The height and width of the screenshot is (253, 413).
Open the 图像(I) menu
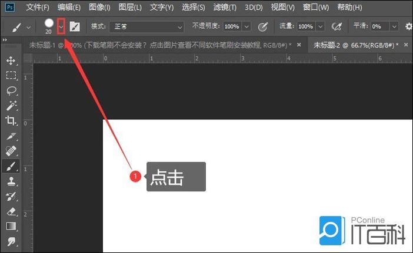pos(99,8)
